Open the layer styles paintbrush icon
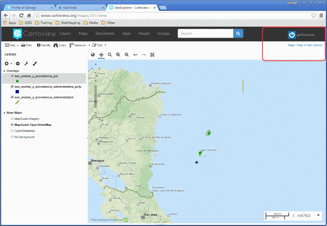This screenshot has height=226, width=327. [x=35, y=64]
